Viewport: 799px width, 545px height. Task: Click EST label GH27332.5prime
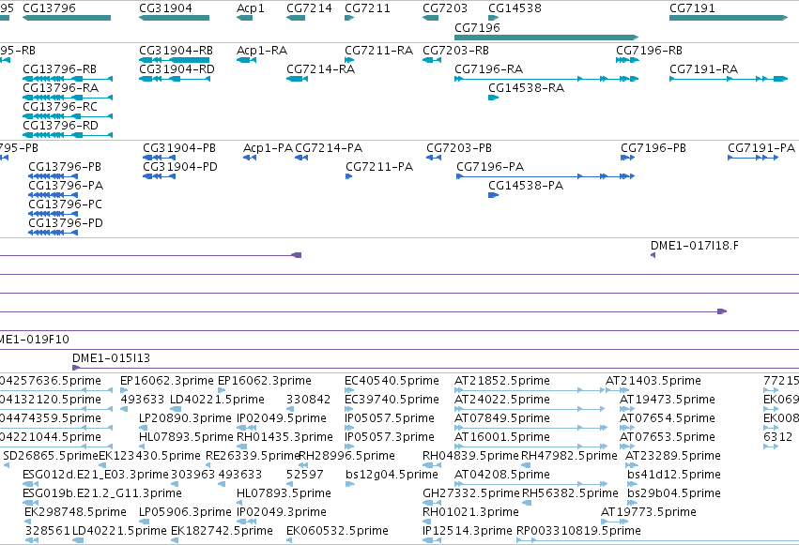pyautogui.click(x=470, y=493)
